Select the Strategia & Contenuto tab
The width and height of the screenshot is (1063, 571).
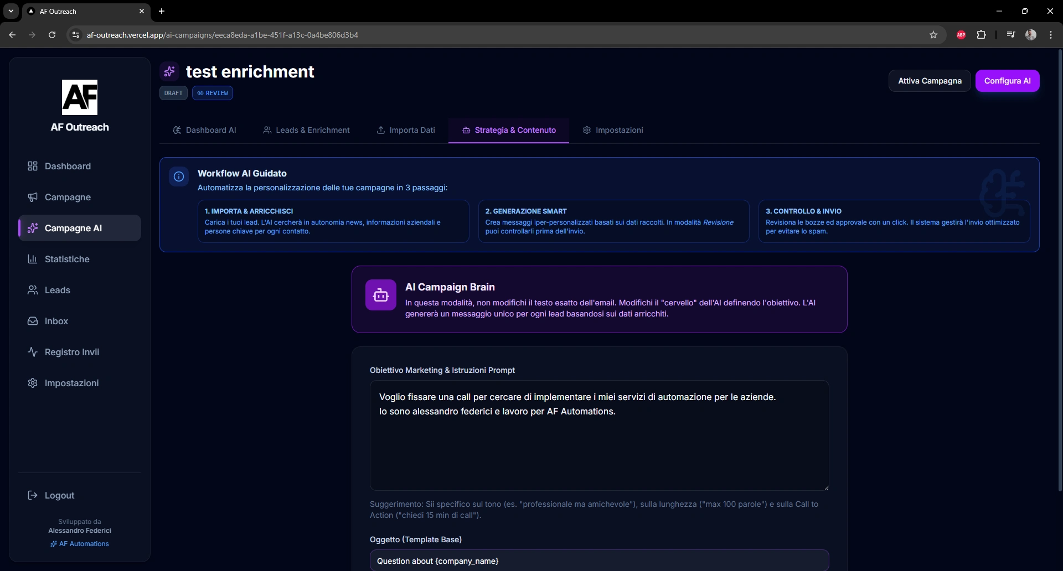coord(509,130)
